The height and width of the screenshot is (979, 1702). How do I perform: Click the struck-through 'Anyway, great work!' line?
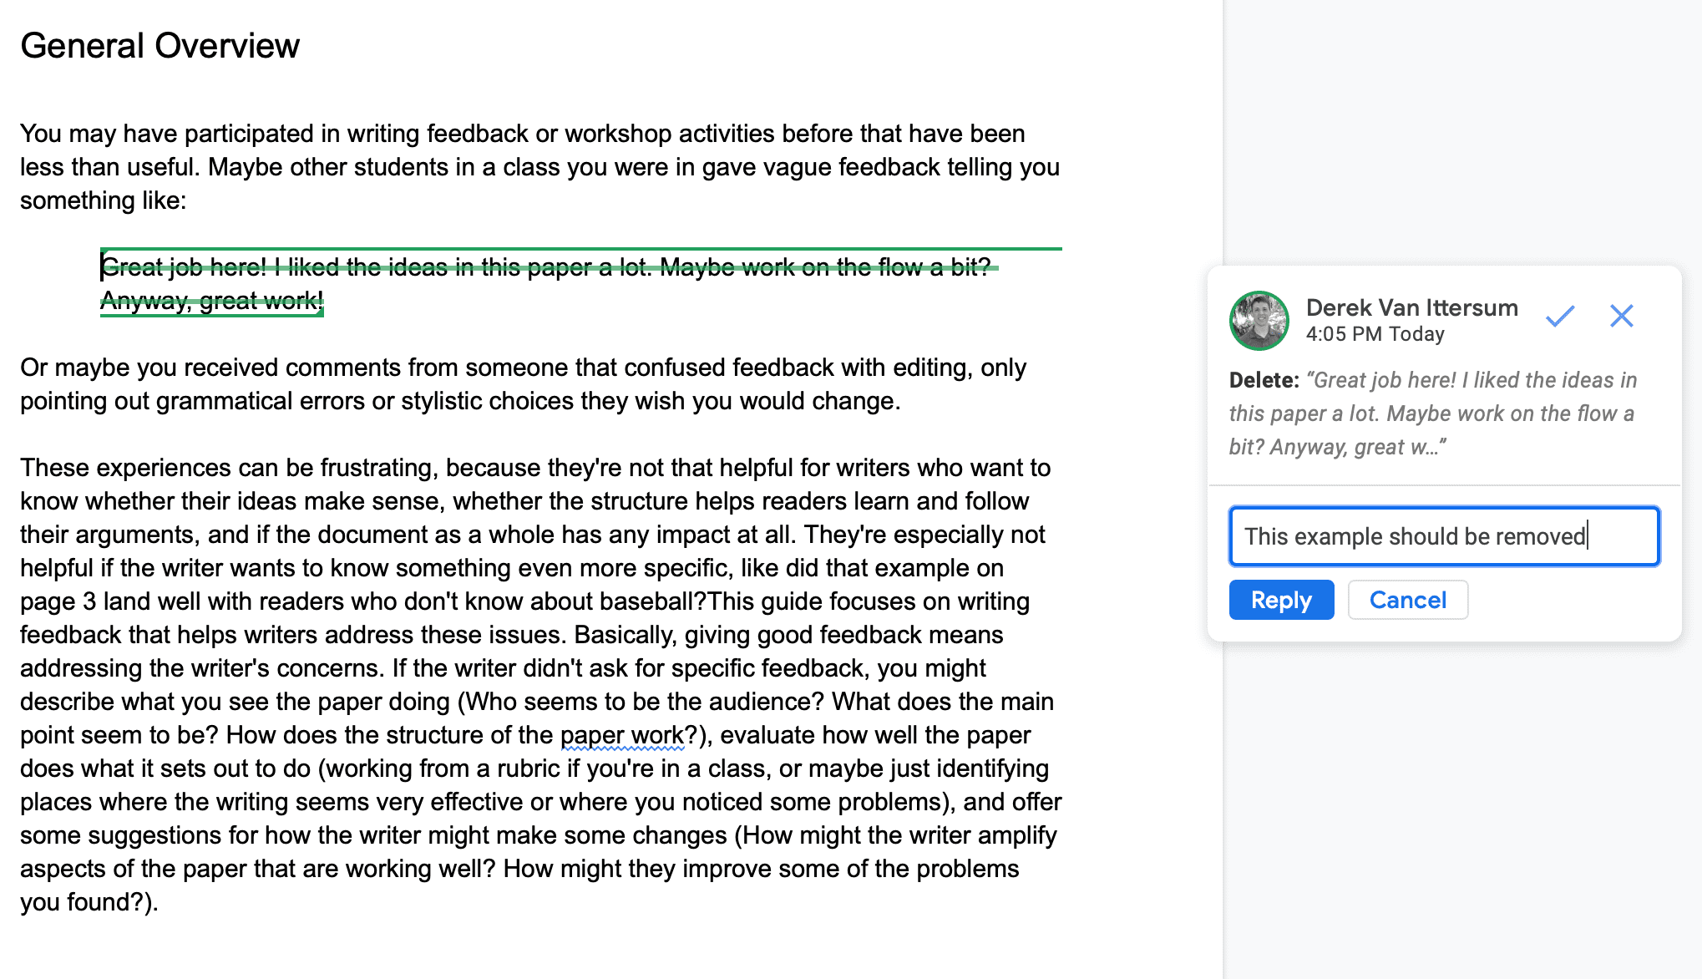(x=212, y=301)
